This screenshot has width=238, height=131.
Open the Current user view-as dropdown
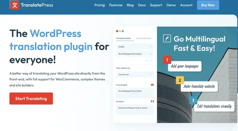[135, 74]
